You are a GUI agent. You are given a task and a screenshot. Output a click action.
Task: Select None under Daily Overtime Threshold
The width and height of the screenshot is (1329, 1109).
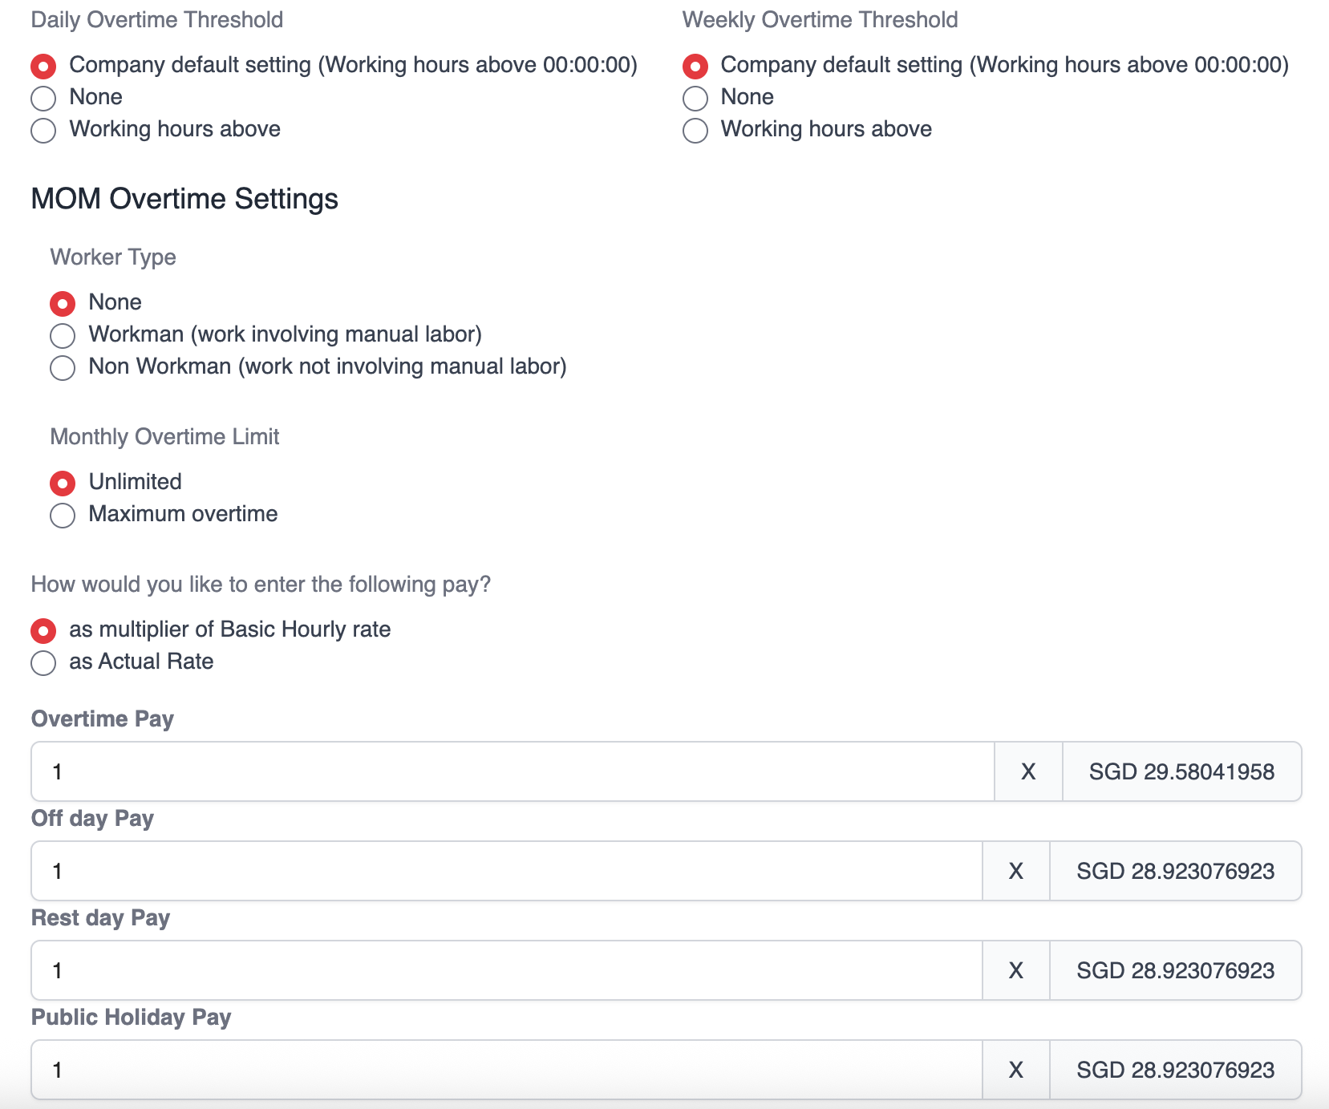43,98
